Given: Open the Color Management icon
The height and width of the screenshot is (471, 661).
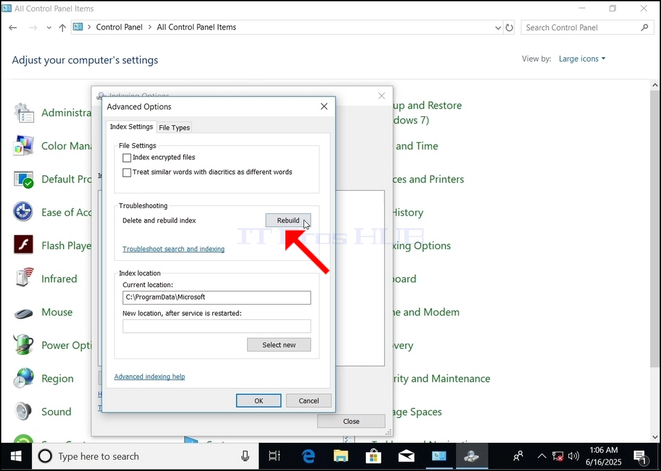Looking at the screenshot, I should (x=24, y=146).
